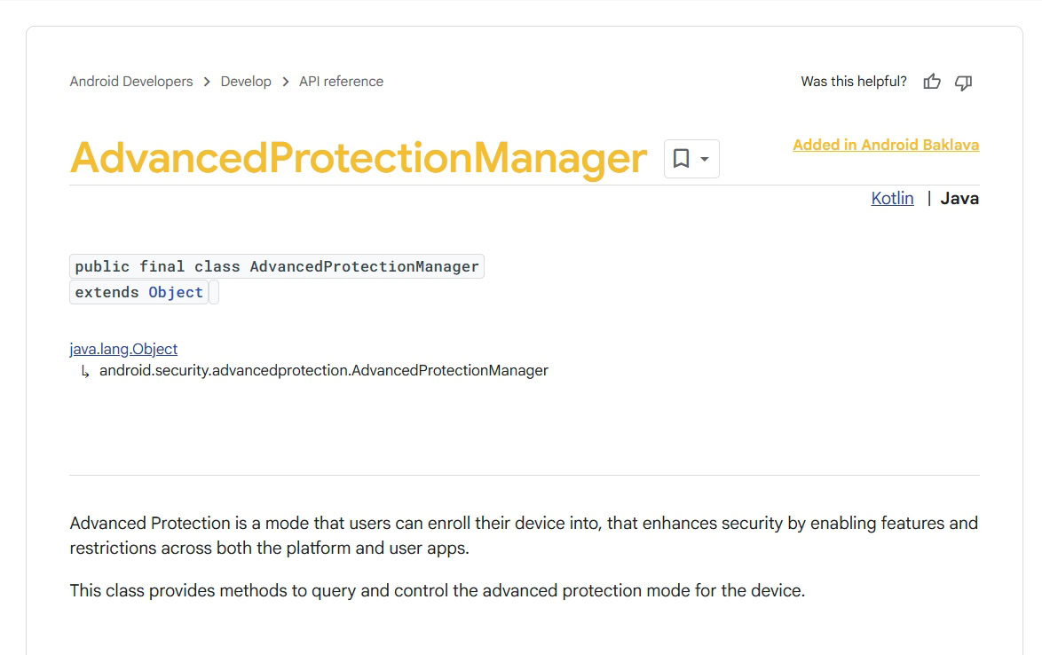Click the android.security.advancedprotection package path text
Viewport: 1042px width, 655px height.
(323, 370)
